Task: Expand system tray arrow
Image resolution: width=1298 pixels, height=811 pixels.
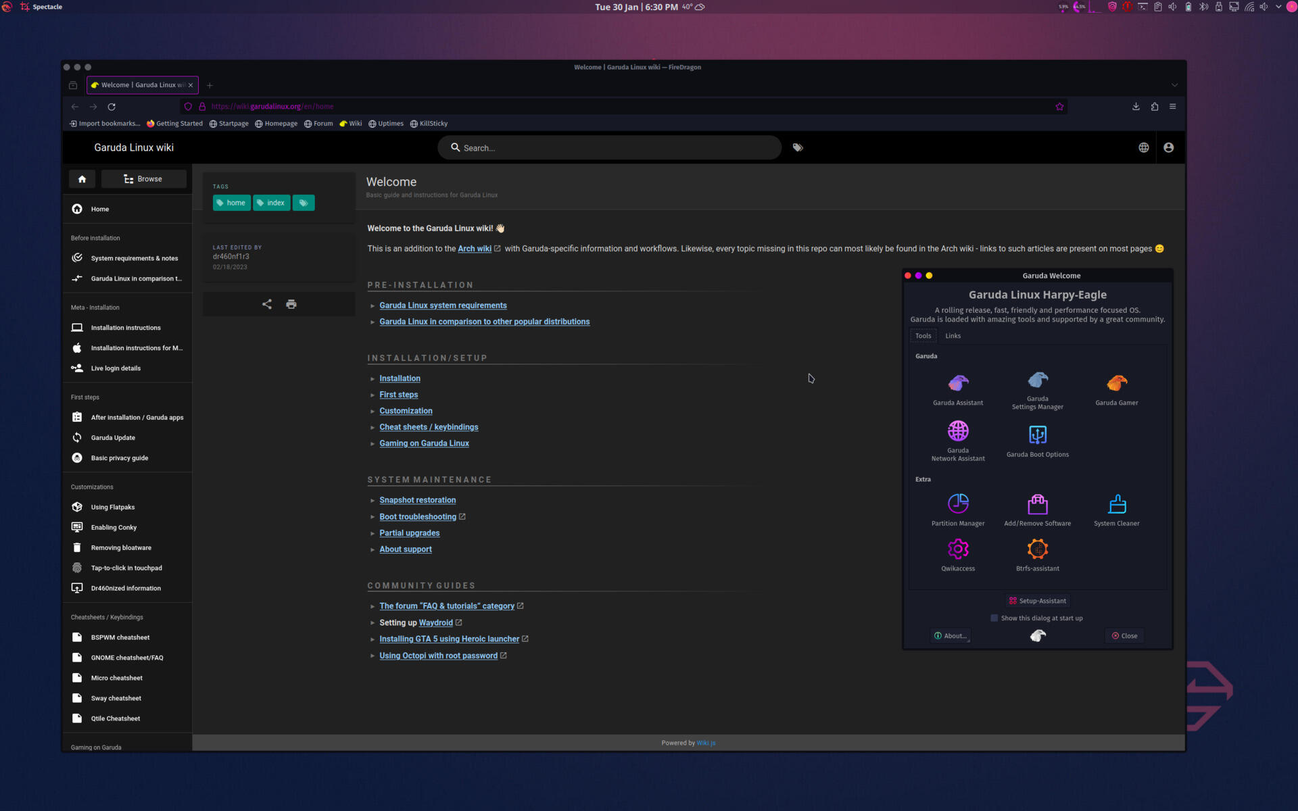Action: click(x=1278, y=7)
